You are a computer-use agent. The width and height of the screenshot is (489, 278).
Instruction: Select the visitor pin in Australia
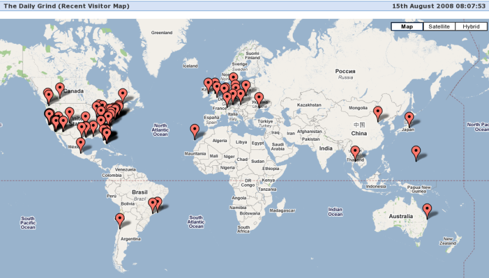(427, 211)
